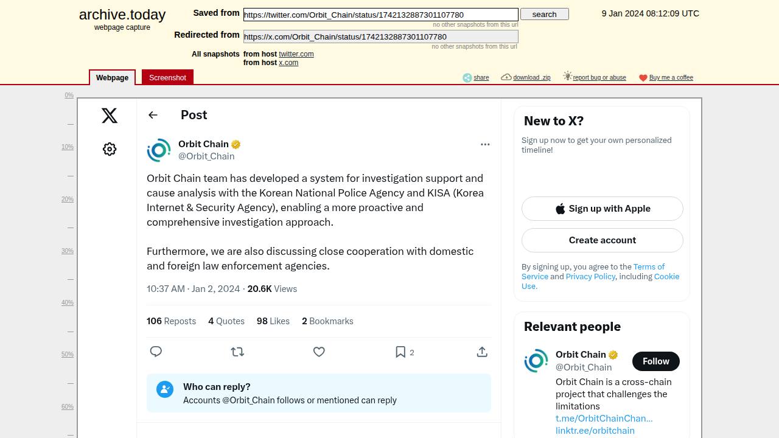Image resolution: width=779 pixels, height=438 pixels.
Task: Click 20.6K Views text
Action: 272,289
